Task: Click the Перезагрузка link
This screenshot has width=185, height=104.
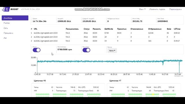Action: pyautogui.click(x=175, y=9)
